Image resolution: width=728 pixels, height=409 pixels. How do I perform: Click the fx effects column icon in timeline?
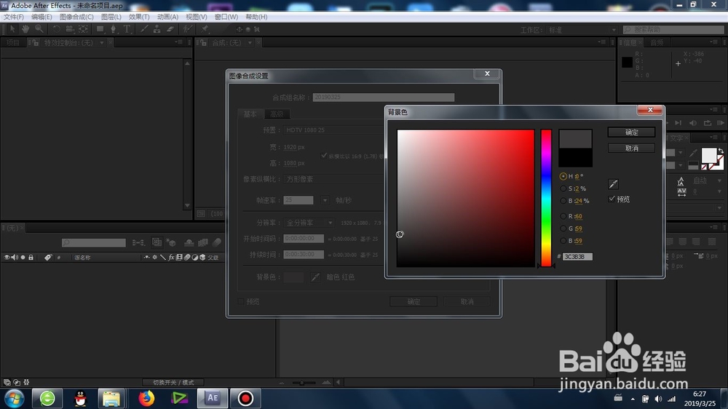(x=171, y=257)
